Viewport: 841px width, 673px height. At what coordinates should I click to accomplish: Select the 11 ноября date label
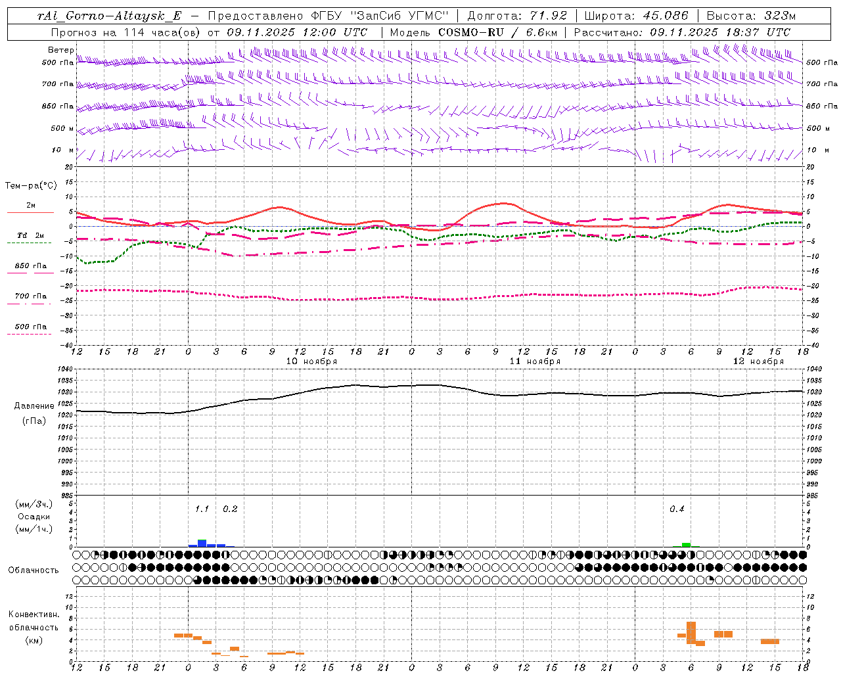point(535,361)
